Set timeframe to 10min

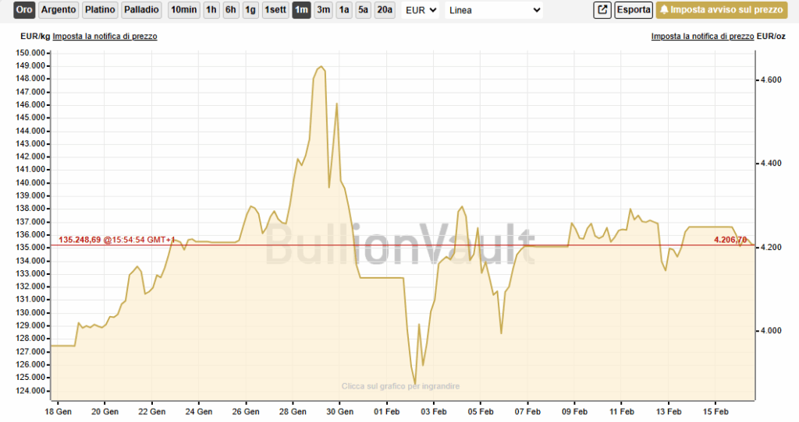pos(183,10)
